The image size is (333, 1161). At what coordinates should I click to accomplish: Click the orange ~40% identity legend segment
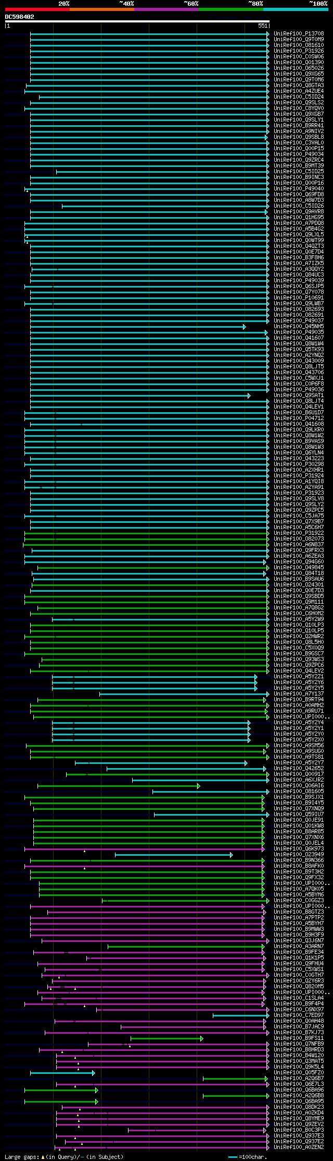click(102, 9)
